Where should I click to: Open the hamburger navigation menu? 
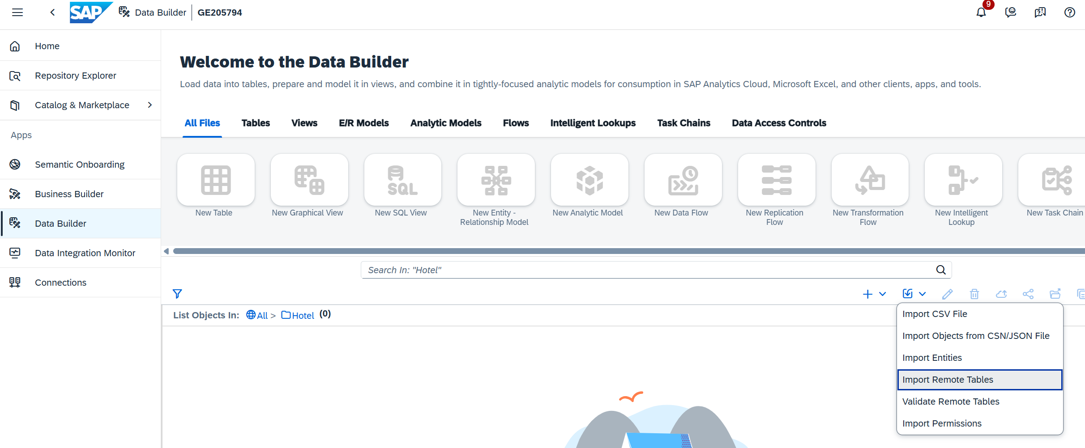tap(17, 13)
